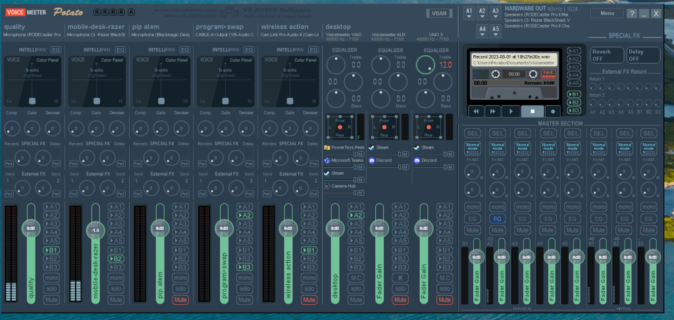Screen dimensions: 674x320
Task: Mute Camera Hub with its M button
Action: click(x=361, y=193)
